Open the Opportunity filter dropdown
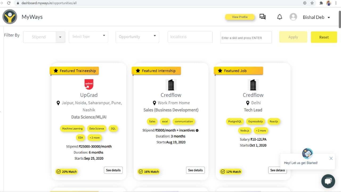Screen dimensions: 341x192 click(x=137, y=37)
